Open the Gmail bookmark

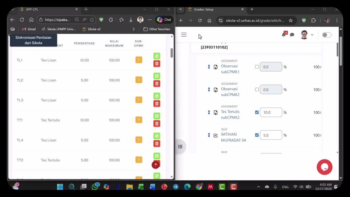29,29
